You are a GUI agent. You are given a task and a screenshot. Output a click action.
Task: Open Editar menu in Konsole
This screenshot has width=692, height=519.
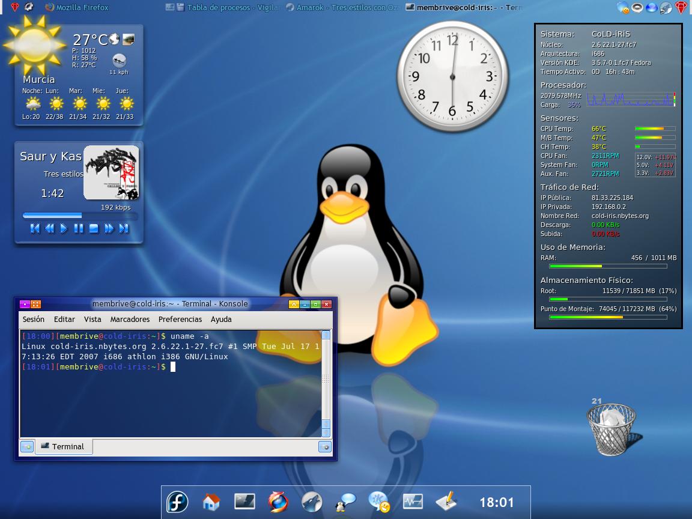click(x=64, y=319)
